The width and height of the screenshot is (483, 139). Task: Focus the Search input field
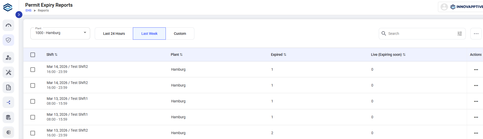[x=421, y=34]
